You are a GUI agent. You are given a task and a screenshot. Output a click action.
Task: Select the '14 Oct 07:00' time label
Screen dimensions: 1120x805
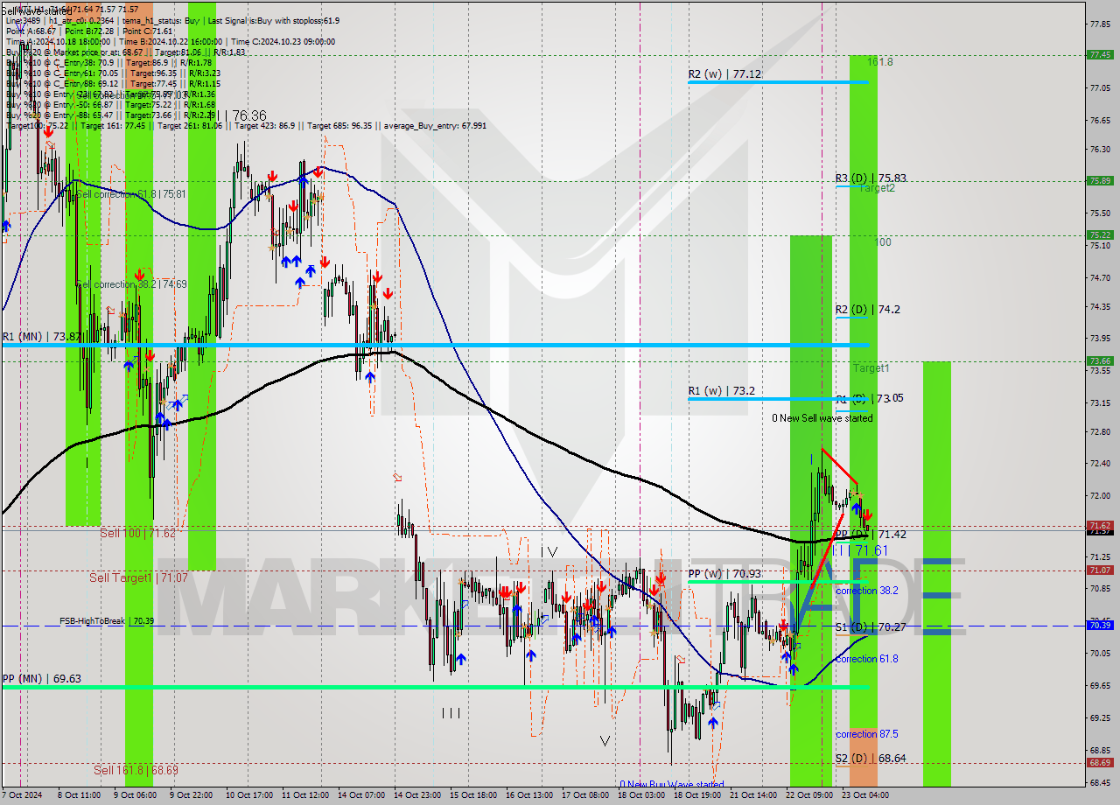(361, 795)
